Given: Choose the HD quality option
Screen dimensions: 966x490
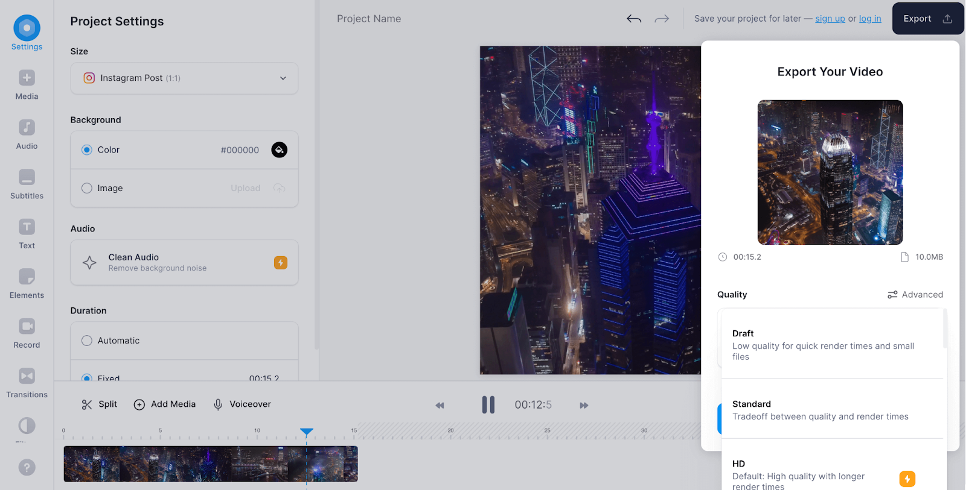Looking at the screenshot, I should pyautogui.click(x=832, y=465).
